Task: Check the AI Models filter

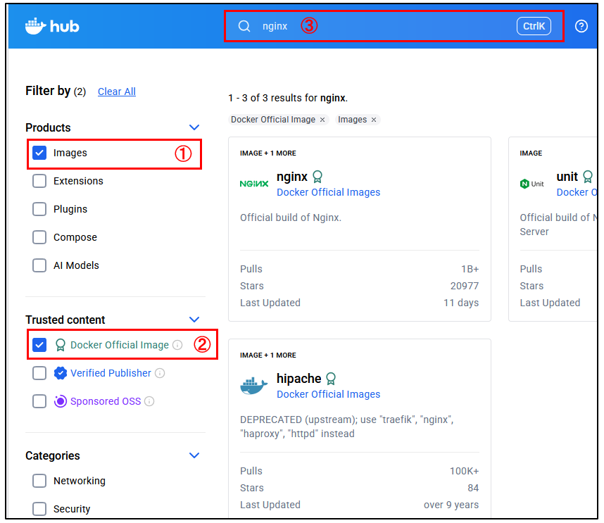Action: pos(39,265)
